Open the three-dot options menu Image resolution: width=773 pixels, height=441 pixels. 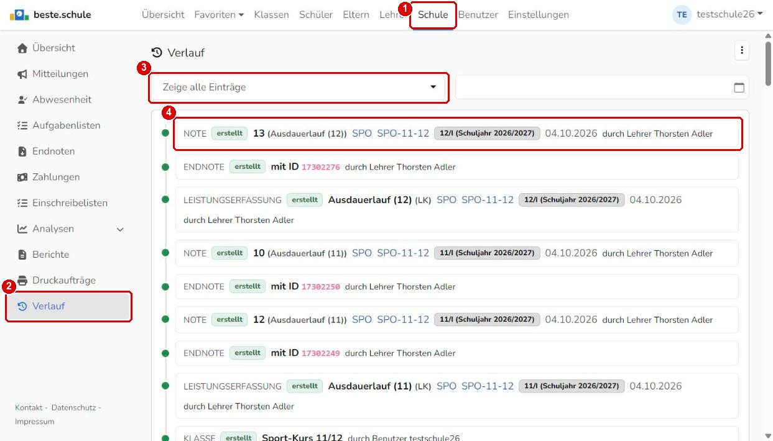tap(741, 51)
